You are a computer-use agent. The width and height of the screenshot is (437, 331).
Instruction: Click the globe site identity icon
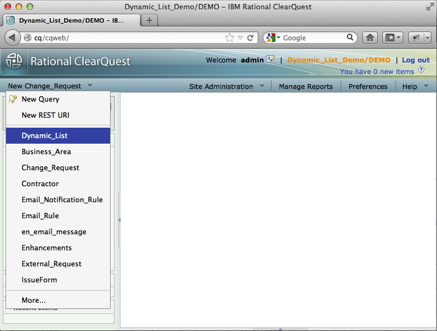click(28, 38)
